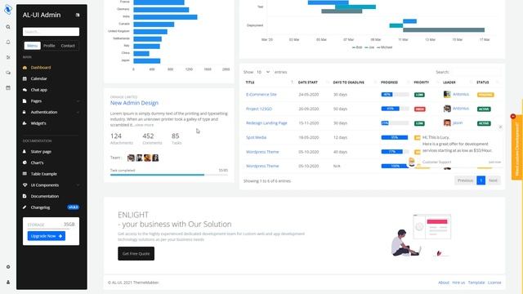Click the Changelog pencil icon
This screenshot has width=523, height=294.
25,207
